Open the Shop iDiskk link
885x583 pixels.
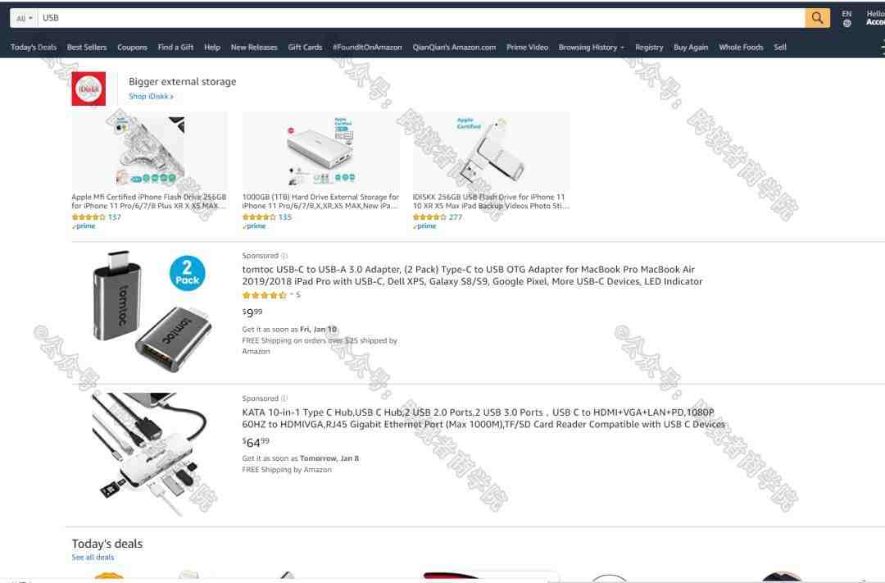[x=151, y=97]
